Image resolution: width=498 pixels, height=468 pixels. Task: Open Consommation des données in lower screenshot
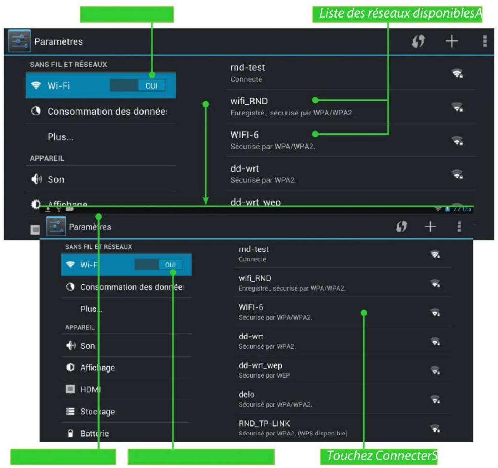(126, 287)
